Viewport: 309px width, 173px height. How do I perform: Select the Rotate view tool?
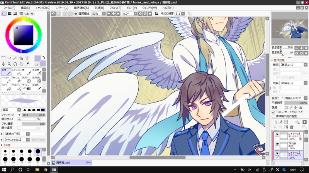click(x=15, y=64)
